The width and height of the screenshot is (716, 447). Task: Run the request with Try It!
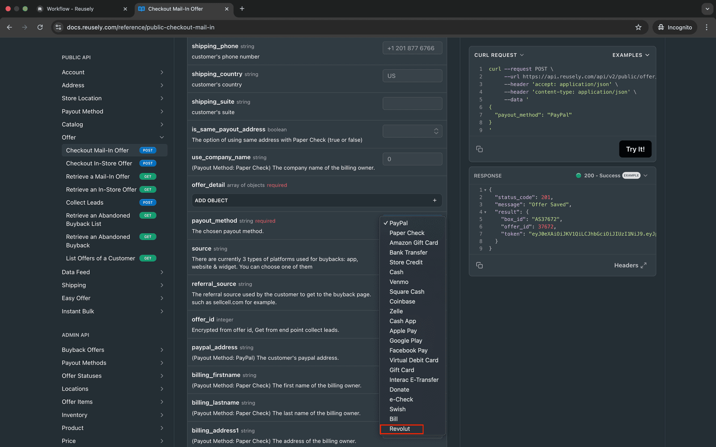tap(635, 149)
